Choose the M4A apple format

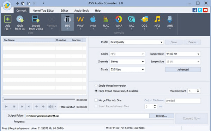93,23
